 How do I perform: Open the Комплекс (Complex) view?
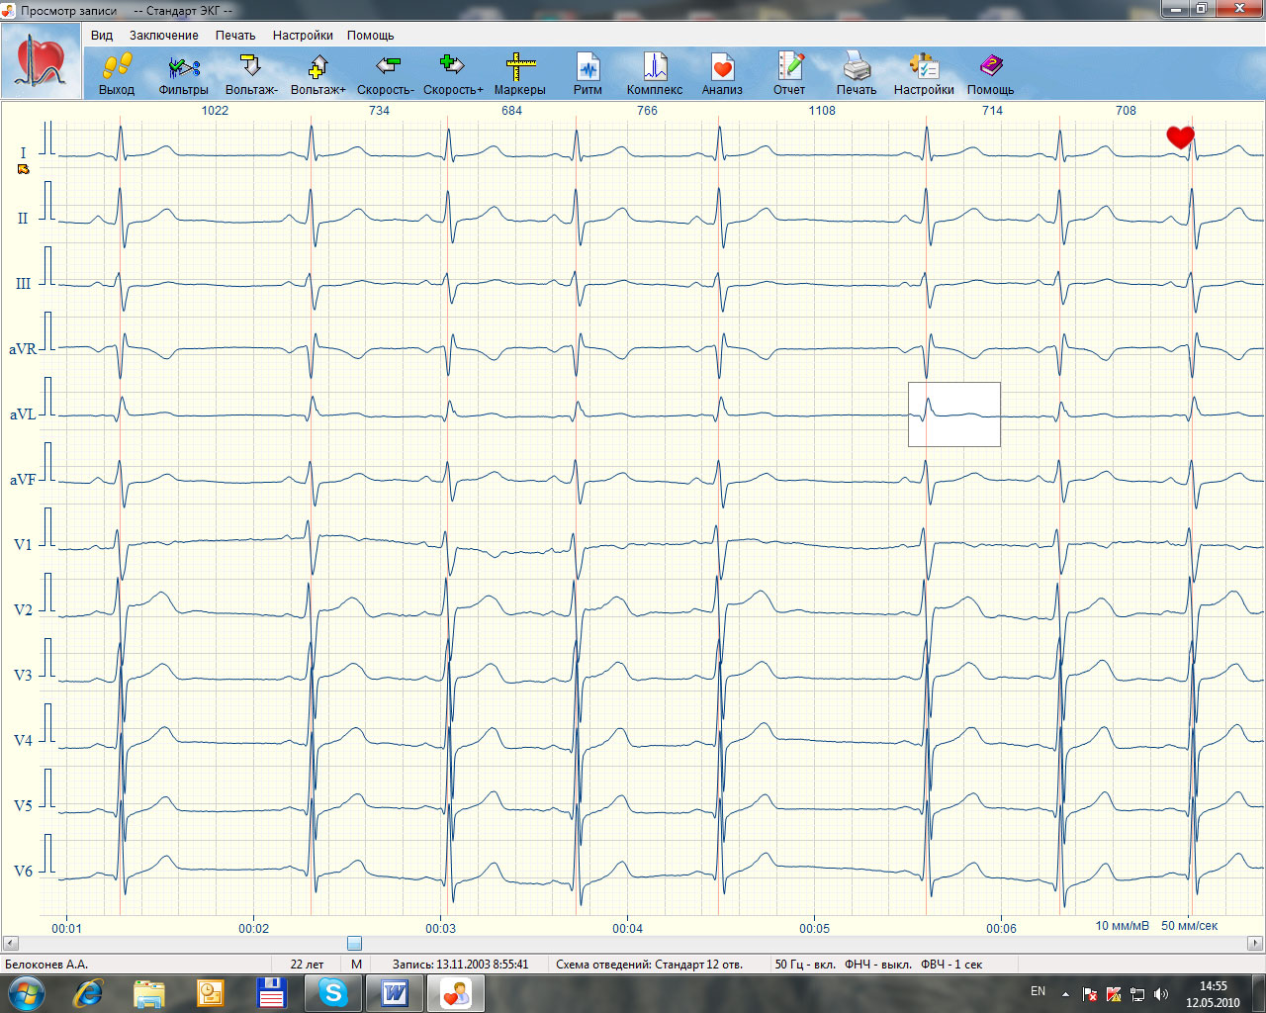[x=655, y=68]
